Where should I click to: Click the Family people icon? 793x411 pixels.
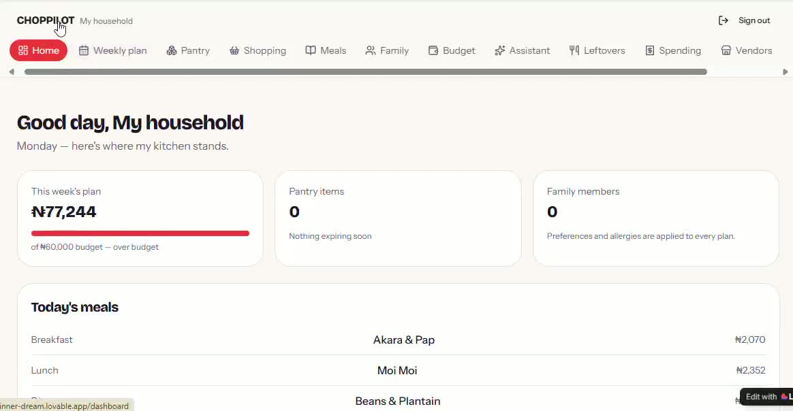371,50
